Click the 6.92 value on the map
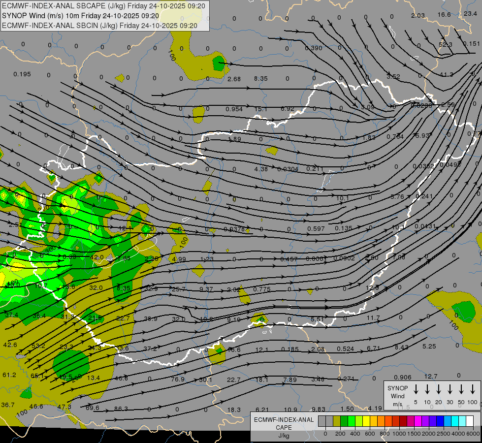This screenshot has height=443, width=482. click(288, 109)
